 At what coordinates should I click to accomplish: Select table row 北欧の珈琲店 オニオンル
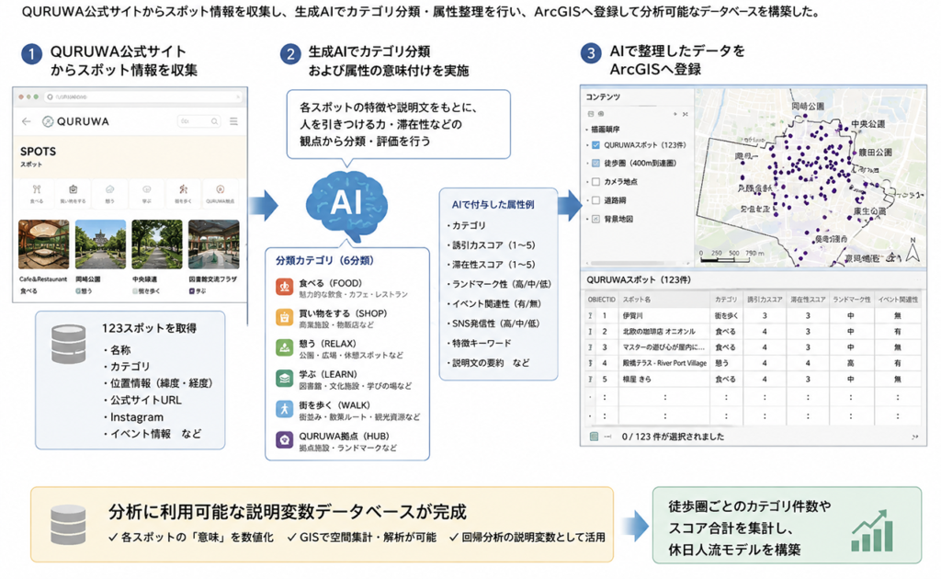tap(754, 331)
